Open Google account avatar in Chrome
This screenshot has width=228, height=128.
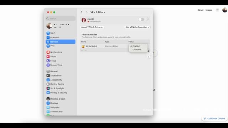[x=225, y=10]
